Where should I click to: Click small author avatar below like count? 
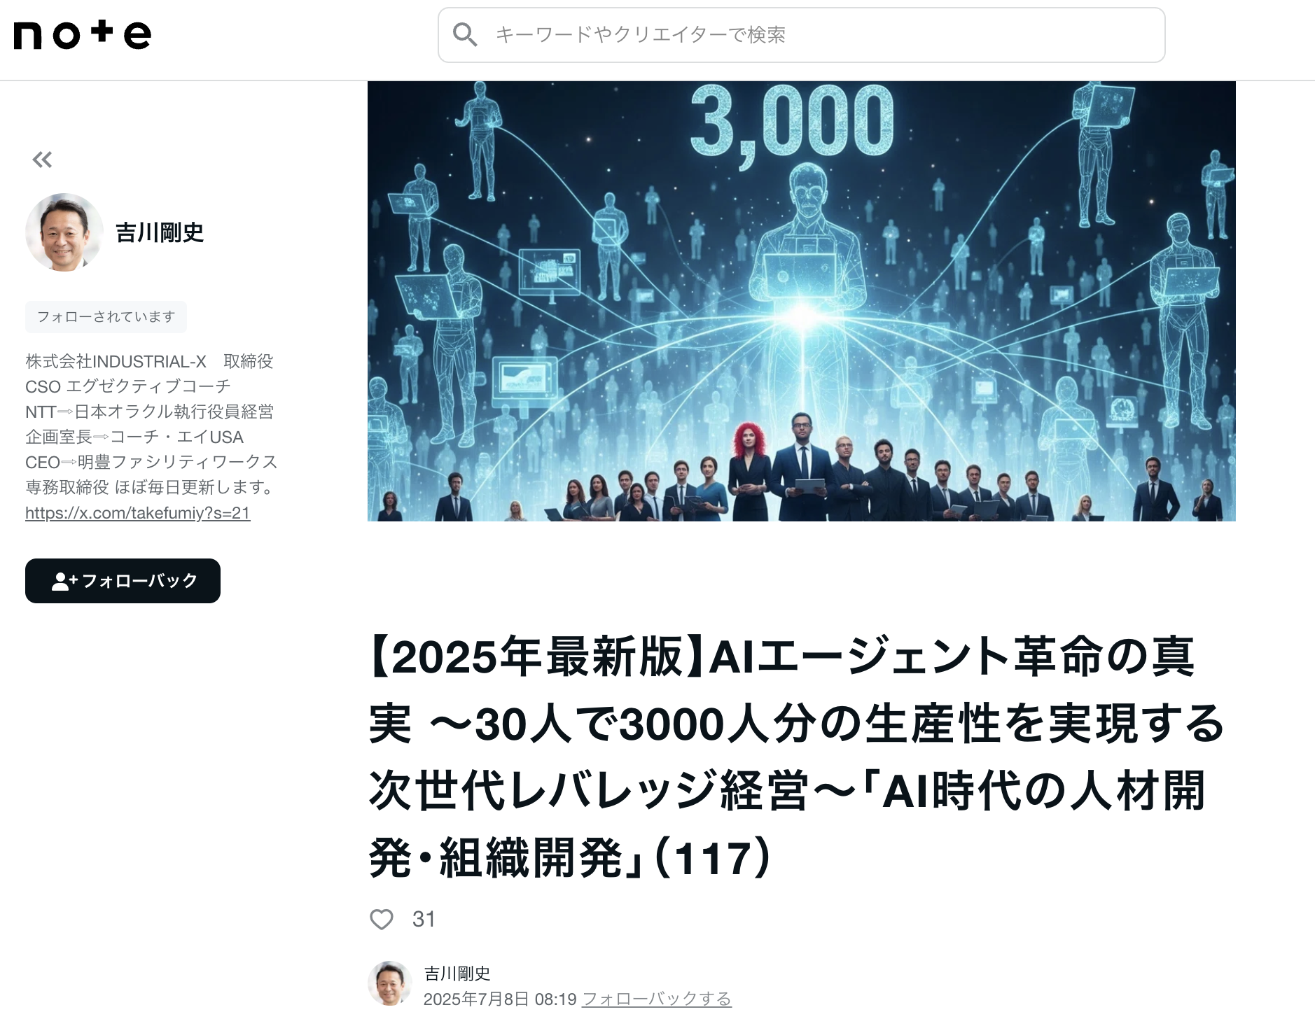tap(389, 983)
